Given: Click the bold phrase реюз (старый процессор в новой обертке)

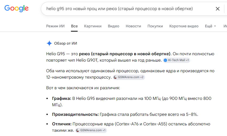Looking at the screenshot, I should pyautogui.click(x=125, y=54).
